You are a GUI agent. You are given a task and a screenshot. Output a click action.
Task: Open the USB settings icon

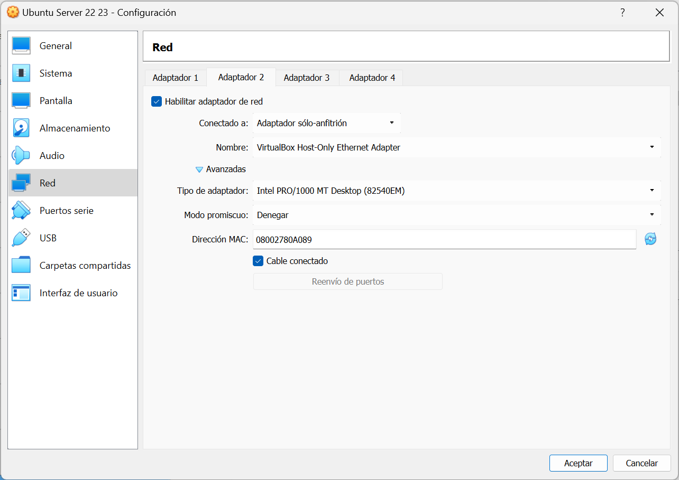pos(21,238)
